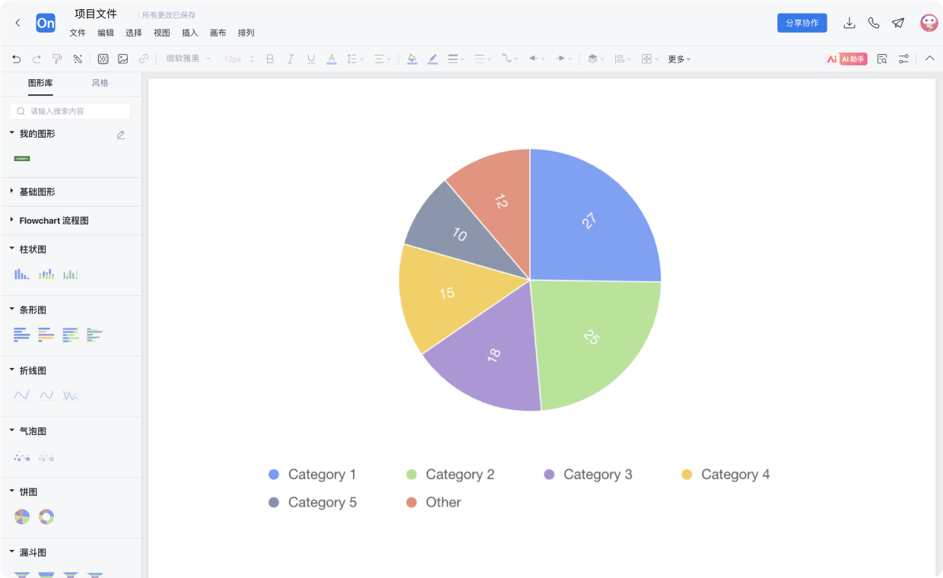The width and height of the screenshot is (943, 578).
Task: Click the shape search input field
Action: (72, 111)
